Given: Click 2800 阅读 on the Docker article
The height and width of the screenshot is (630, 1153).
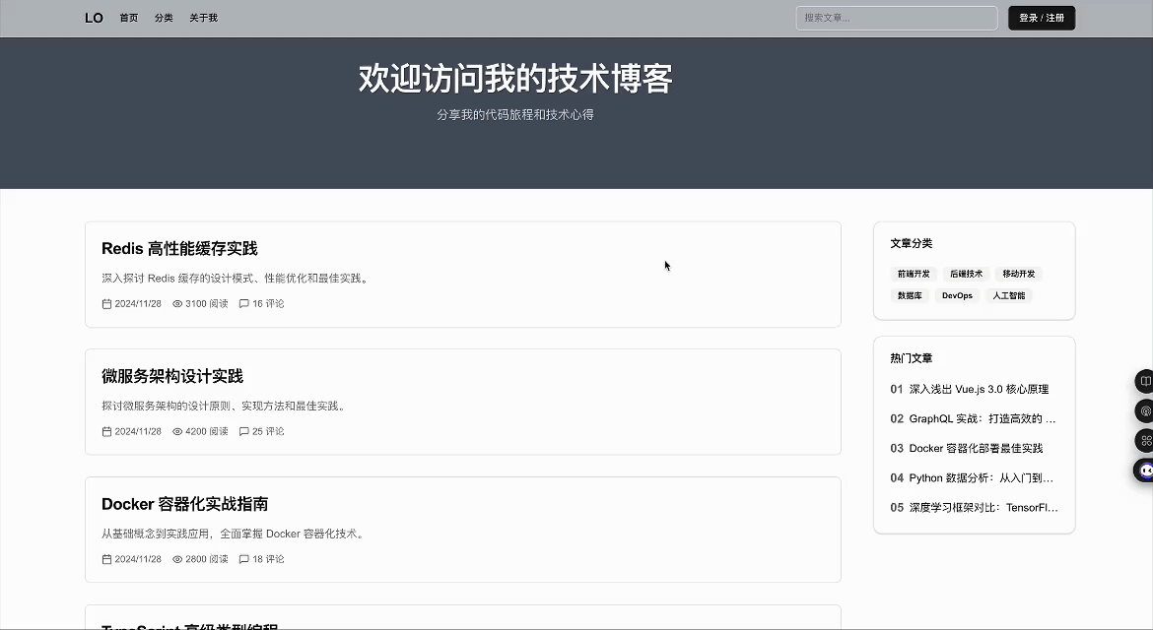Looking at the screenshot, I should 207,559.
